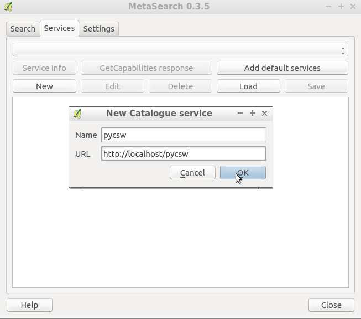Open the catalogue services dropdown list
This screenshot has width=361, height=319.
tap(180, 50)
